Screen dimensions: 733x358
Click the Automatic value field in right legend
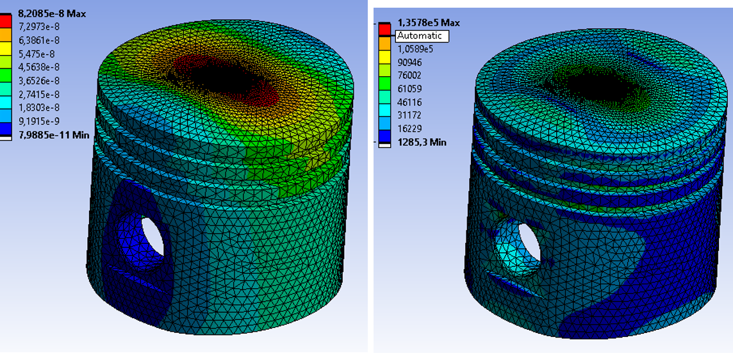coord(422,35)
